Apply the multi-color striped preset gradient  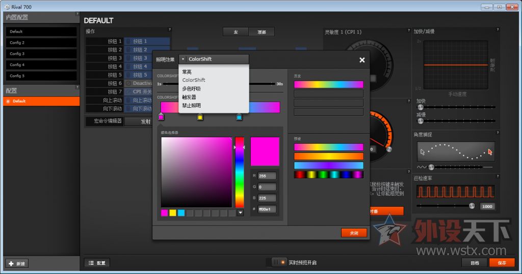(329, 174)
